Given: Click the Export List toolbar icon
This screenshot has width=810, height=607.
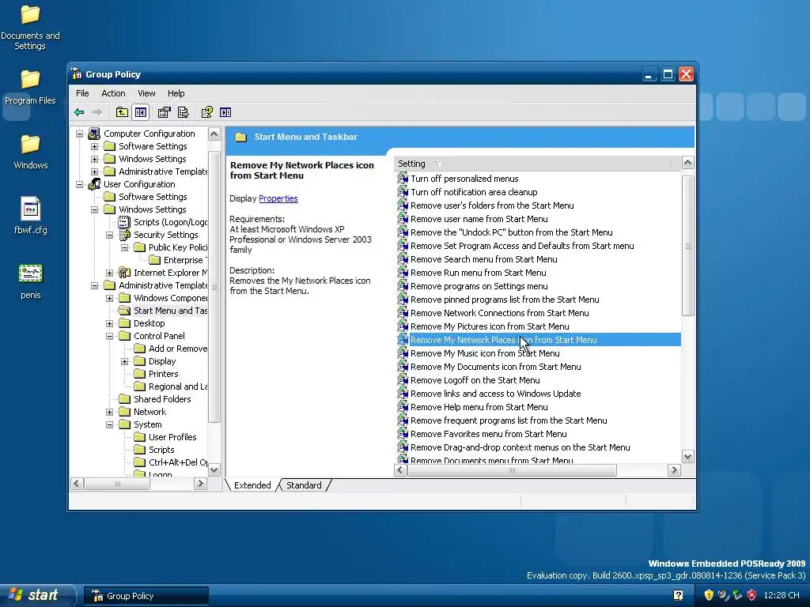Looking at the screenshot, I should [183, 112].
